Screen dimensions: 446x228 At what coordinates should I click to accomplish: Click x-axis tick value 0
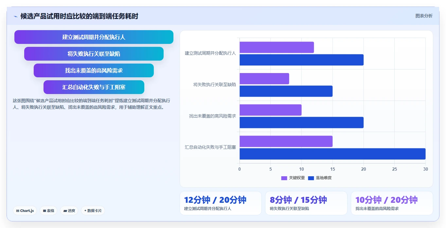pyautogui.click(x=240, y=169)
